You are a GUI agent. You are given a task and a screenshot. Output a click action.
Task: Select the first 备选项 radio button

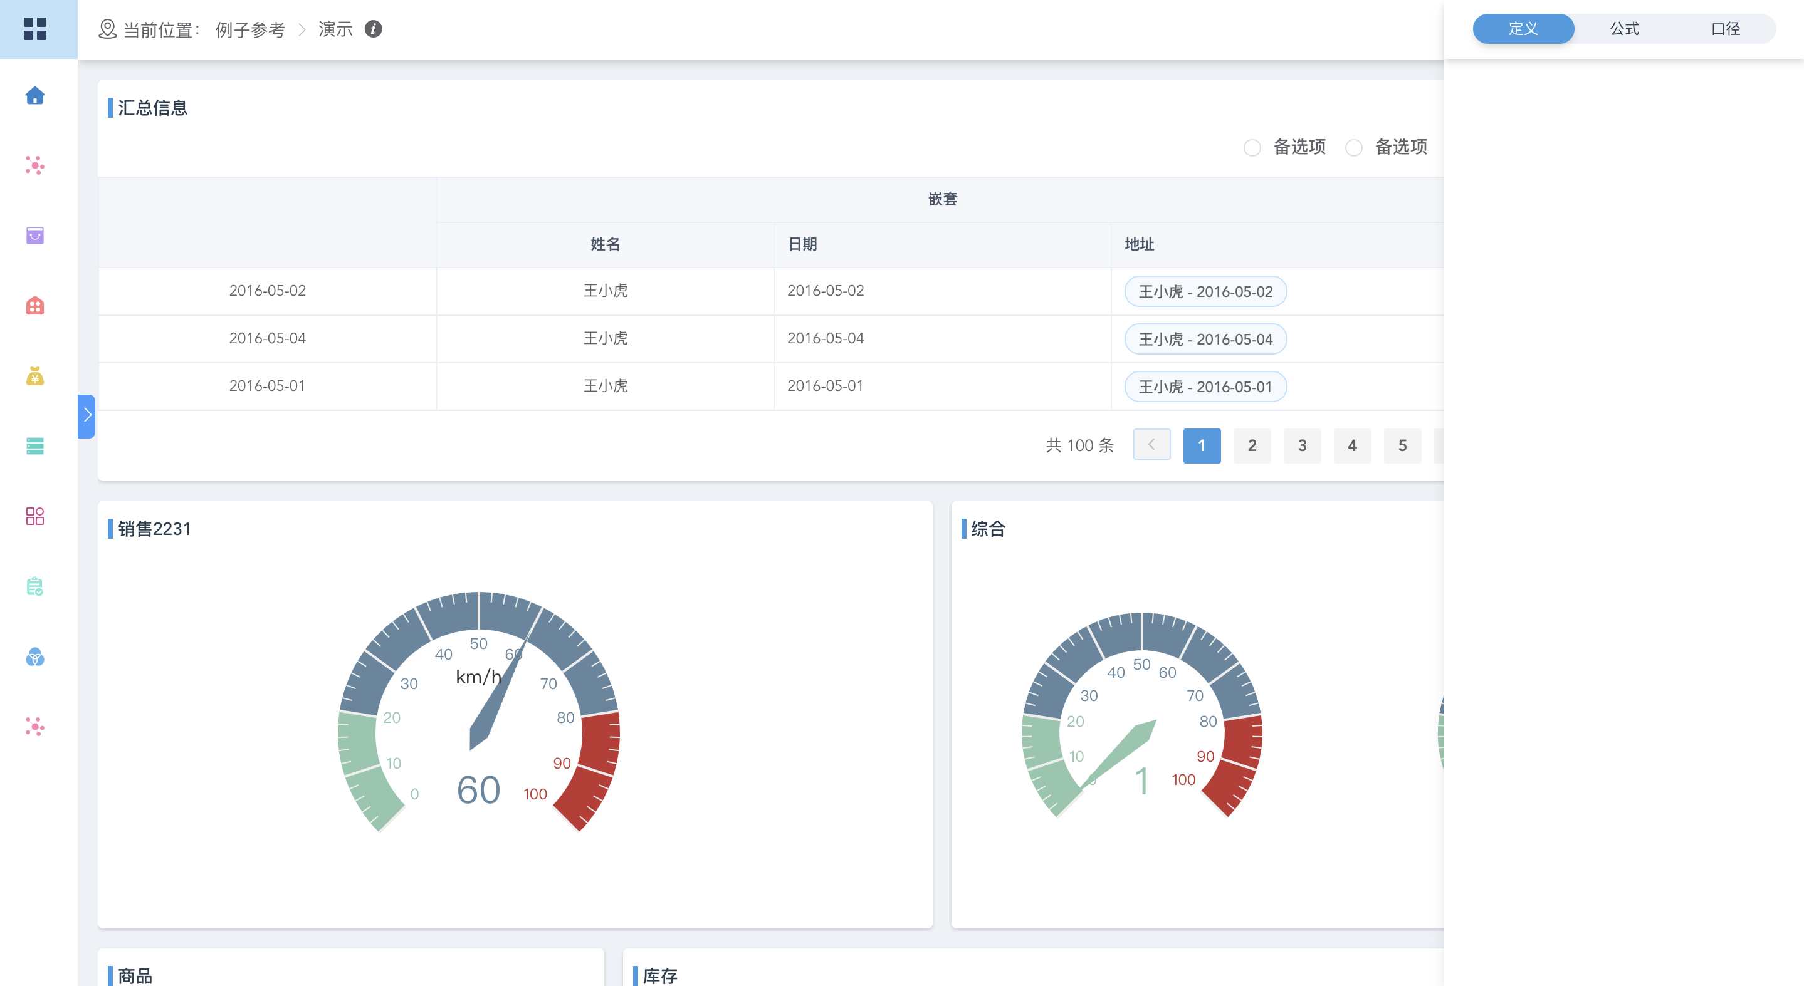pyautogui.click(x=1252, y=148)
